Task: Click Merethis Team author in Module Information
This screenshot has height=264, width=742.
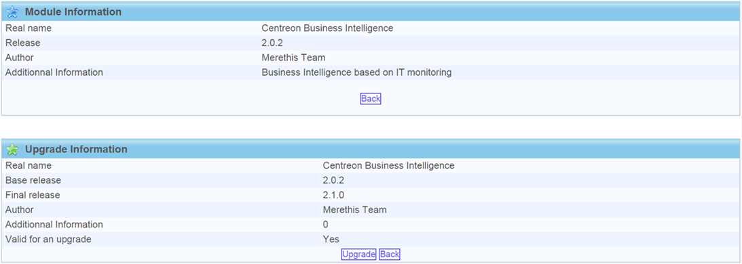Action: tap(293, 58)
